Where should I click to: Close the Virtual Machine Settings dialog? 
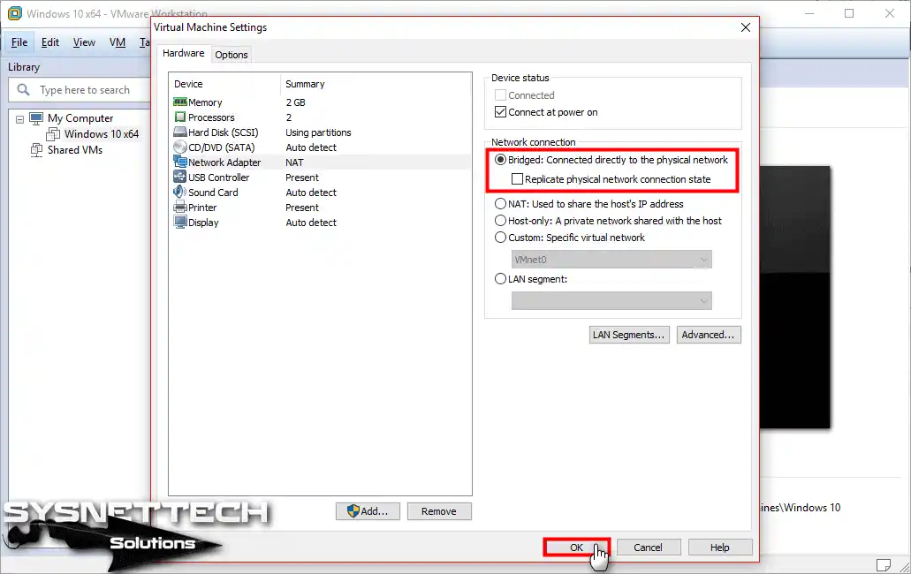point(746,27)
